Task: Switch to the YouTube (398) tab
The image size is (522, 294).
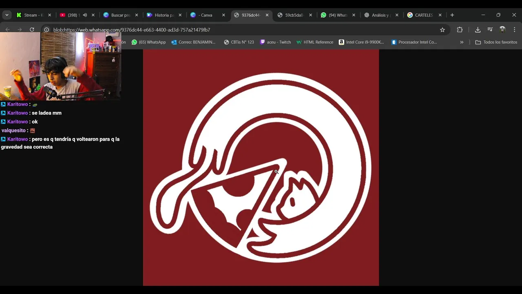Action: click(73, 15)
